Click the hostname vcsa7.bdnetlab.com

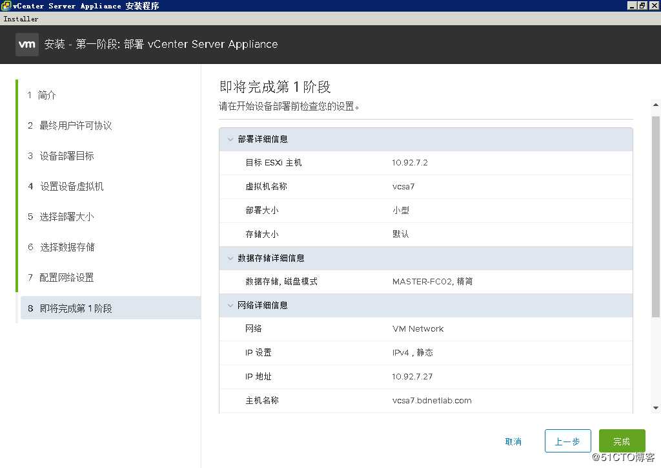point(432,401)
